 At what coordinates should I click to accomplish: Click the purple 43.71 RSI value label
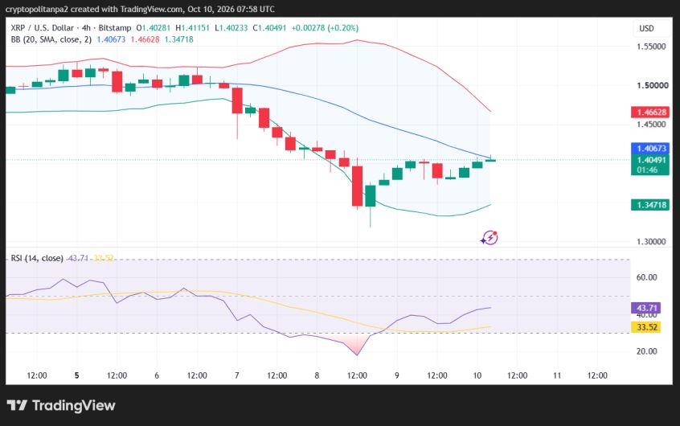(645, 308)
